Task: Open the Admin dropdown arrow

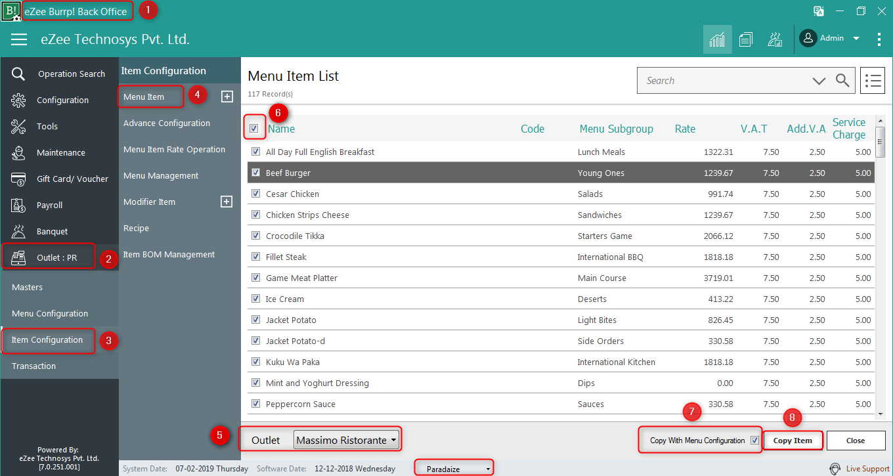Action: (856, 39)
